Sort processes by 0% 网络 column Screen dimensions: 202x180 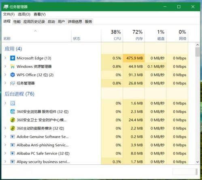[x=177, y=36]
